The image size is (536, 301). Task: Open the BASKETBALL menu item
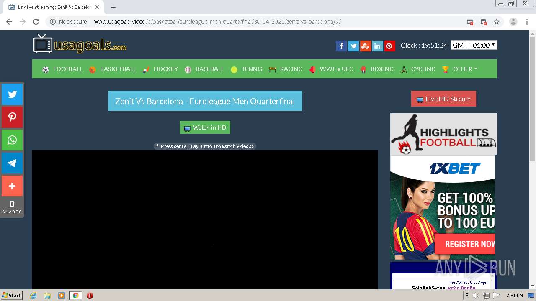point(113,69)
